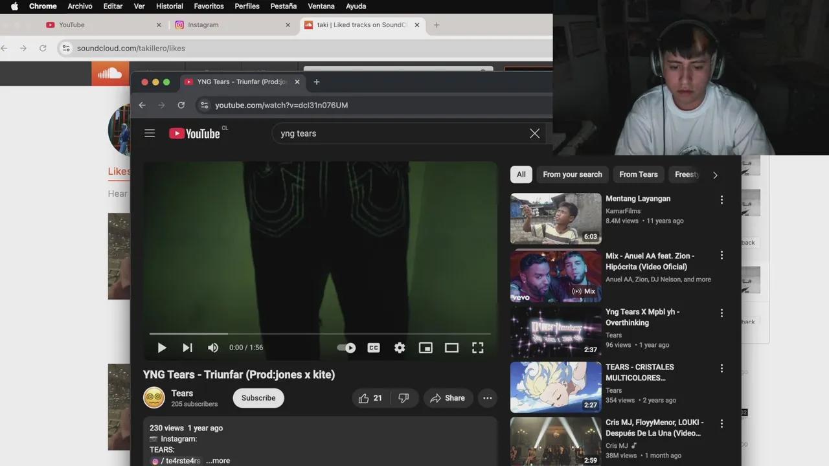Open Yng Tears Overthinking thumbnail
The height and width of the screenshot is (466, 829).
pos(556,332)
